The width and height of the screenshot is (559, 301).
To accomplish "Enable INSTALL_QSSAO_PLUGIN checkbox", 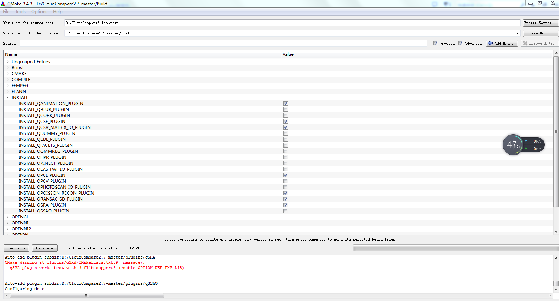I will click(x=285, y=211).
